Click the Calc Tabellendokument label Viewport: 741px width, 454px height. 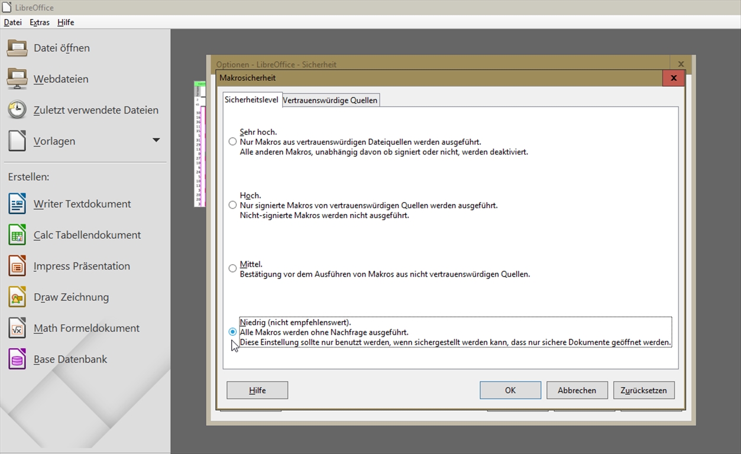(x=87, y=235)
